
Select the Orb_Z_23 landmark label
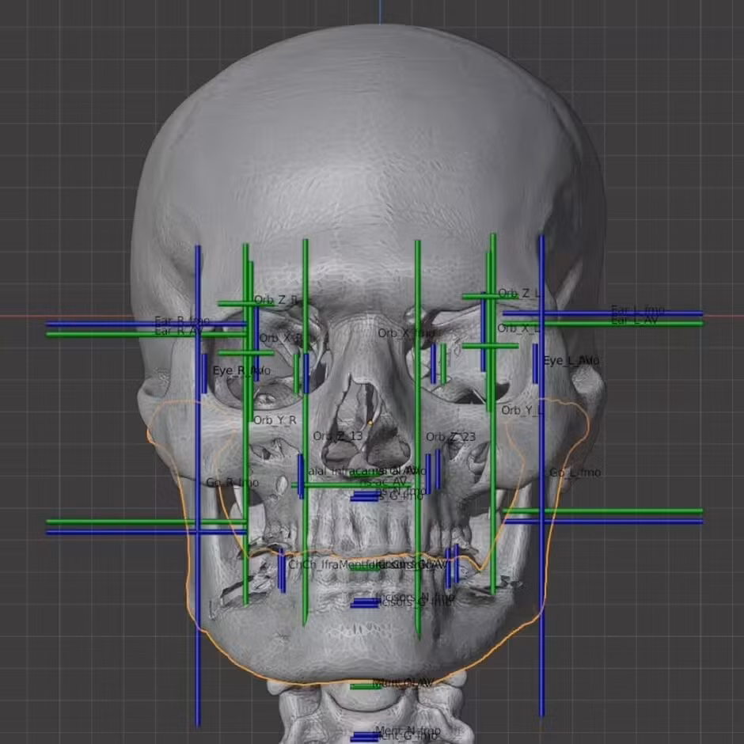point(451,437)
